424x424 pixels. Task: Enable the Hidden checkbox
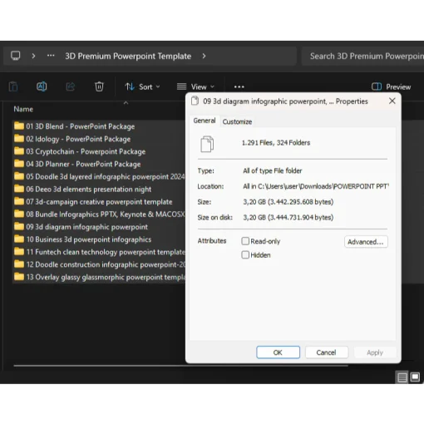click(x=245, y=254)
